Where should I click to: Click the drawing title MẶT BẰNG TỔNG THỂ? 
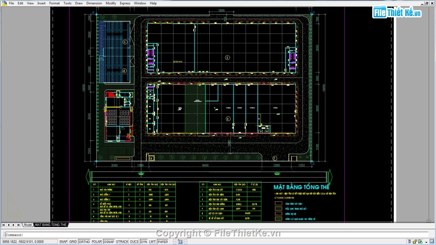click(x=302, y=187)
